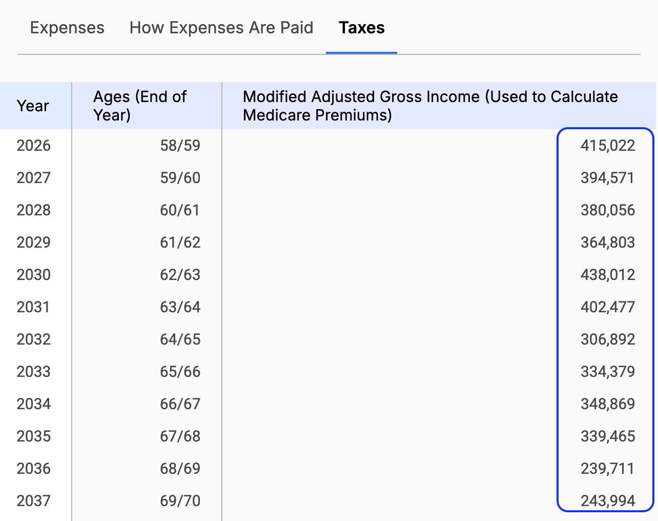
Task: Select the 2030 year row
Action: [x=34, y=275]
